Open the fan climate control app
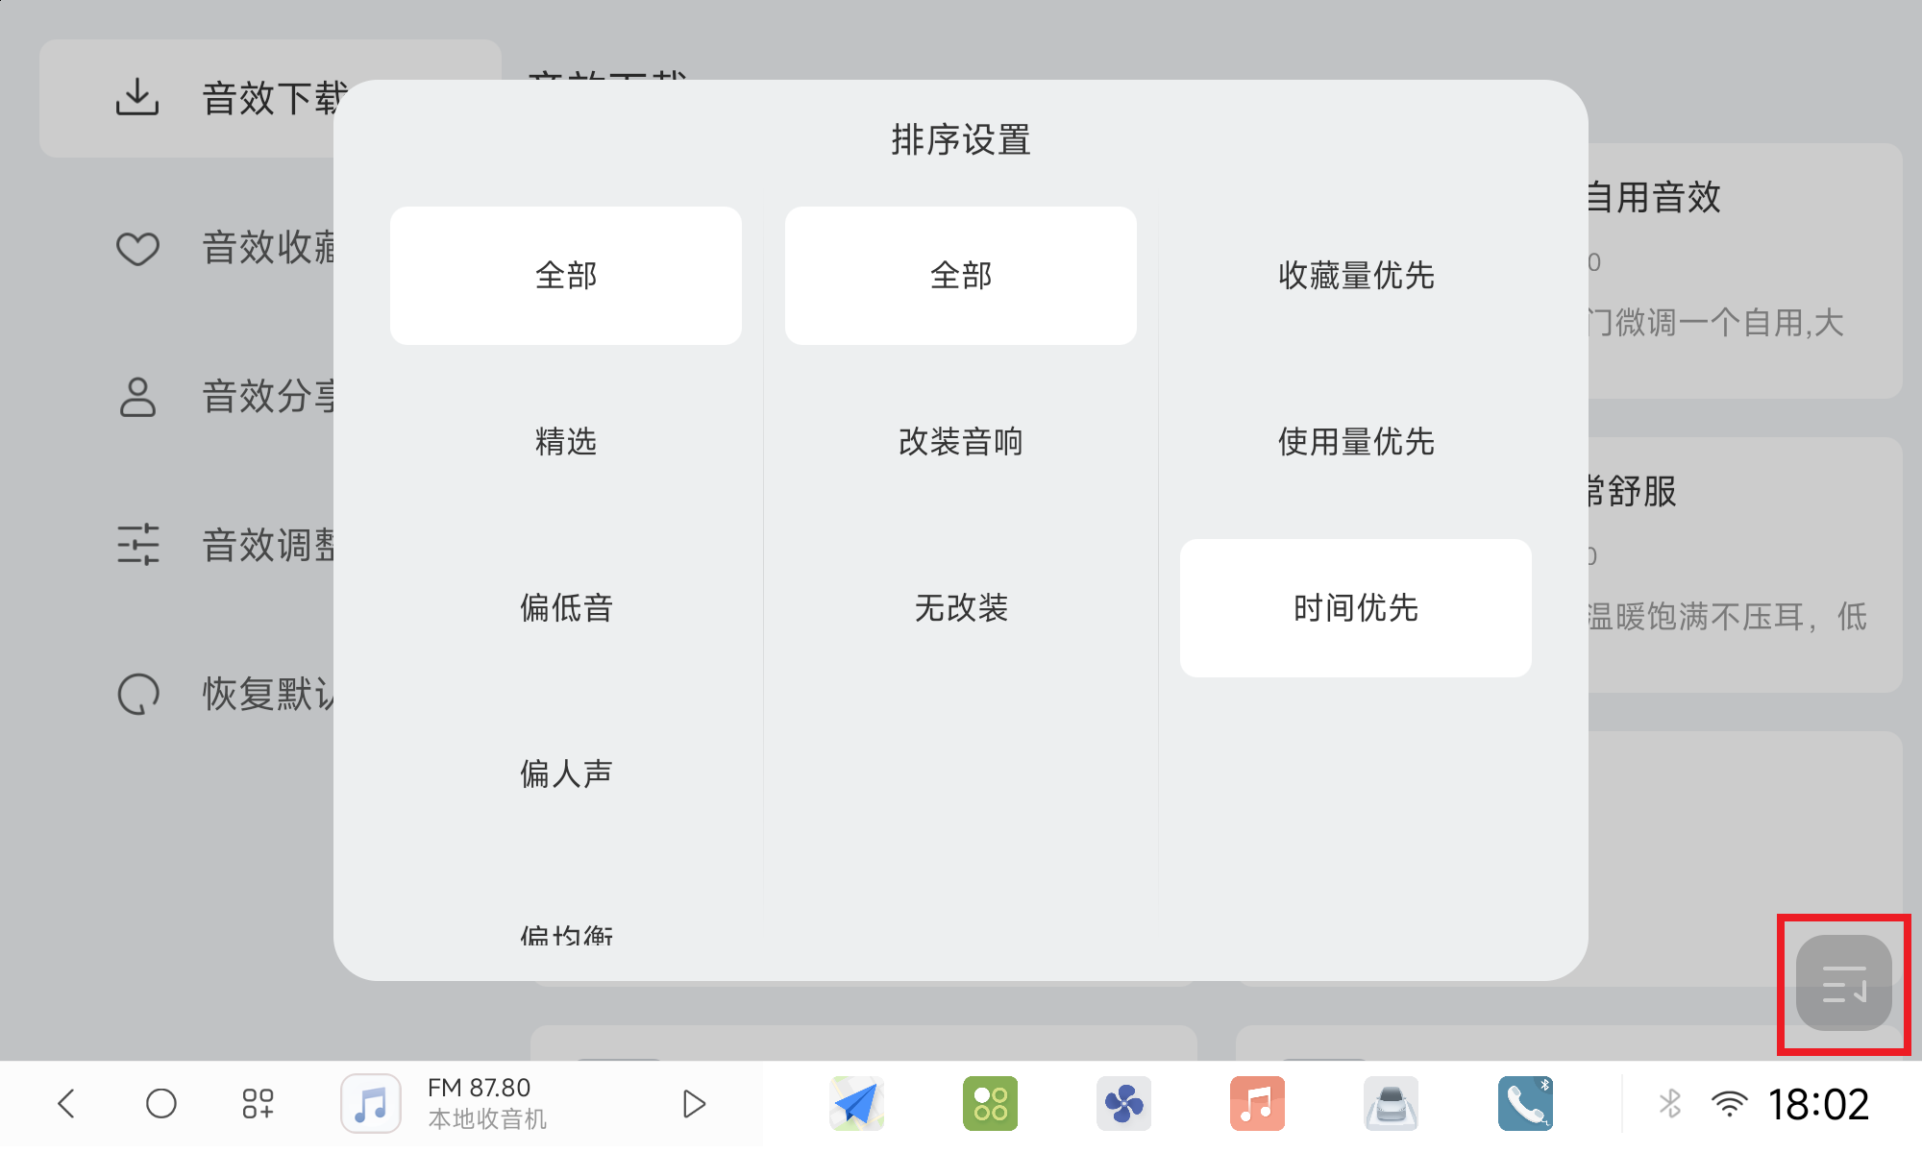Screen dimensions: 1922x1153 1123,1103
